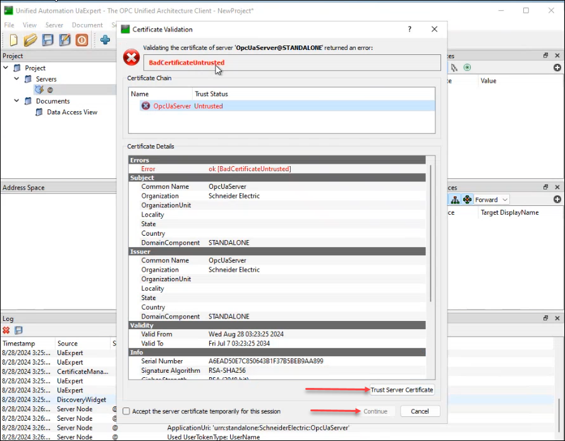Click the RSA-SHA256 signature algorithm value
The image size is (565, 441).
(x=227, y=370)
